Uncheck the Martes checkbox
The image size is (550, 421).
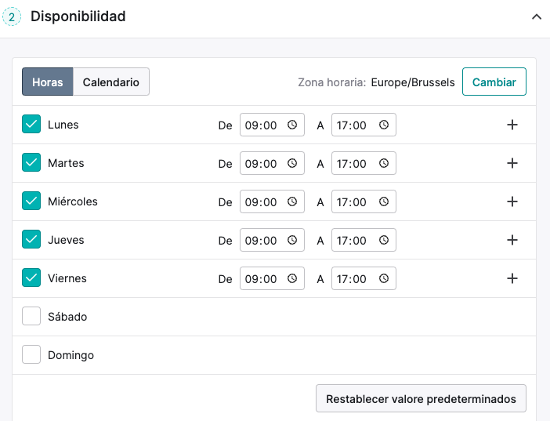(31, 162)
